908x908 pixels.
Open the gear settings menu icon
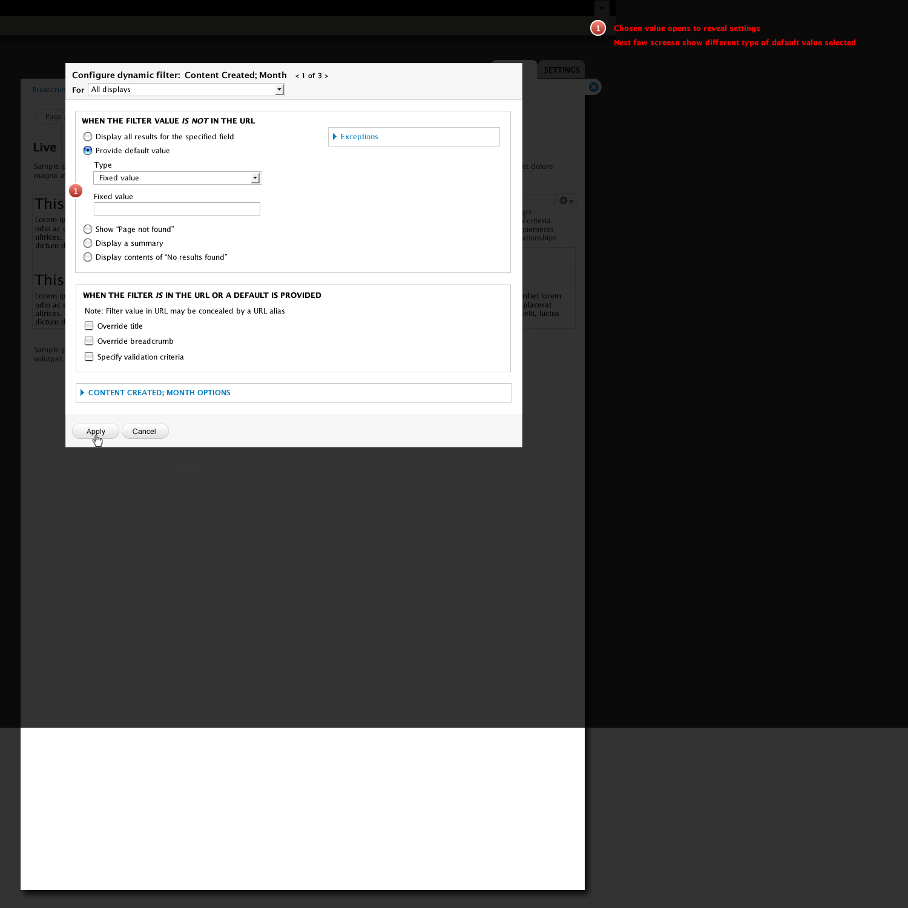(565, 200)
